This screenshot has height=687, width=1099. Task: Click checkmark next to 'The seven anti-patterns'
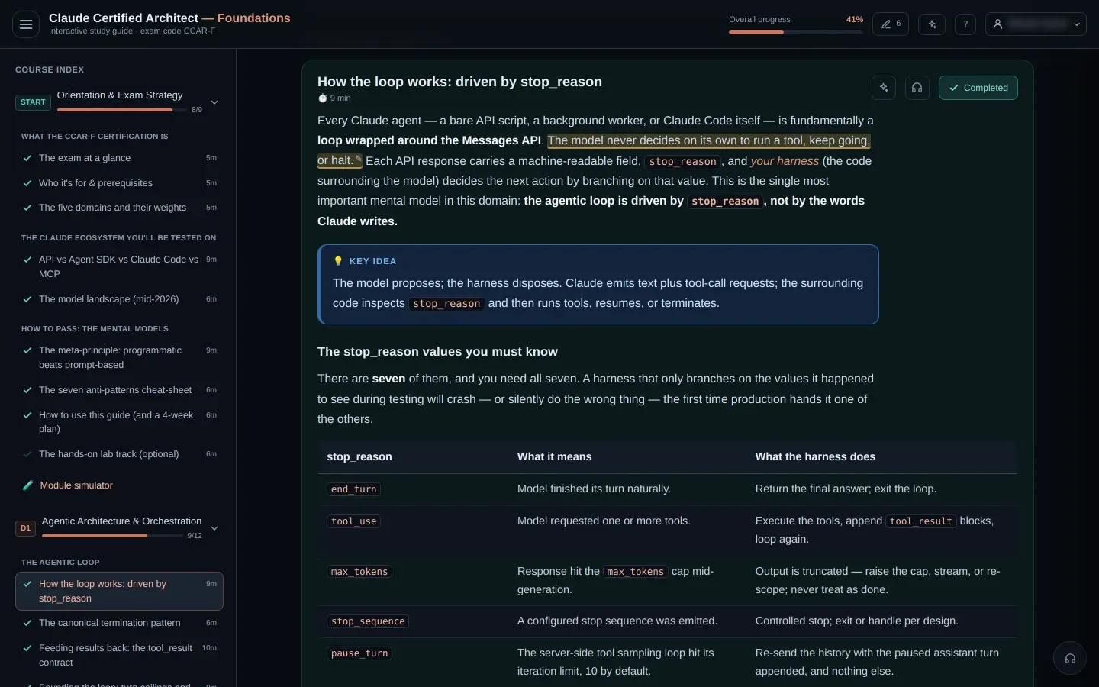click(27, 390)
